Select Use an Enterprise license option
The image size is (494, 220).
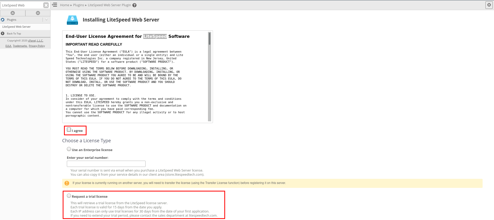click(69, 149)
